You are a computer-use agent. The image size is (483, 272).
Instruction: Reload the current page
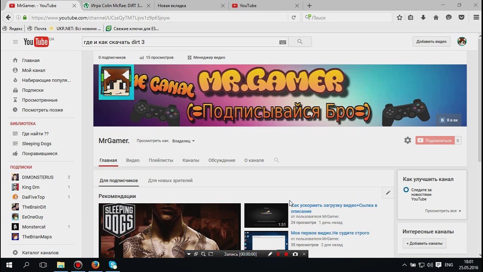[x=294, y=17]
